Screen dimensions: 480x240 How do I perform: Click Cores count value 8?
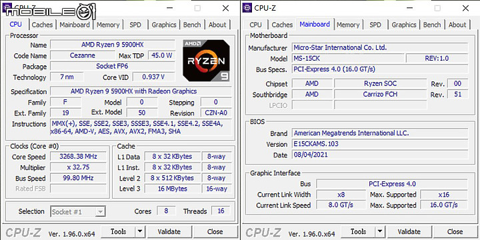click(166, 211)
